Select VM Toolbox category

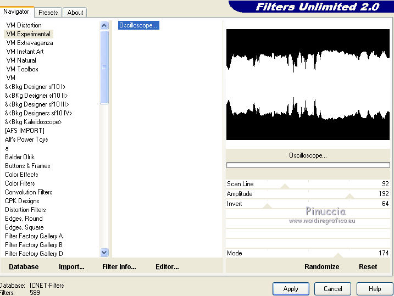(x=22, y=69)
